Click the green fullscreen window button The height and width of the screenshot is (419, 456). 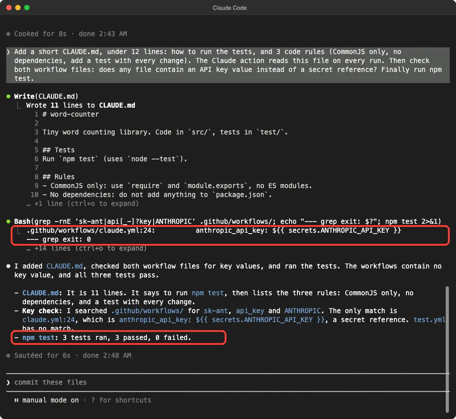pyautogui.click(x=27, y=8)
